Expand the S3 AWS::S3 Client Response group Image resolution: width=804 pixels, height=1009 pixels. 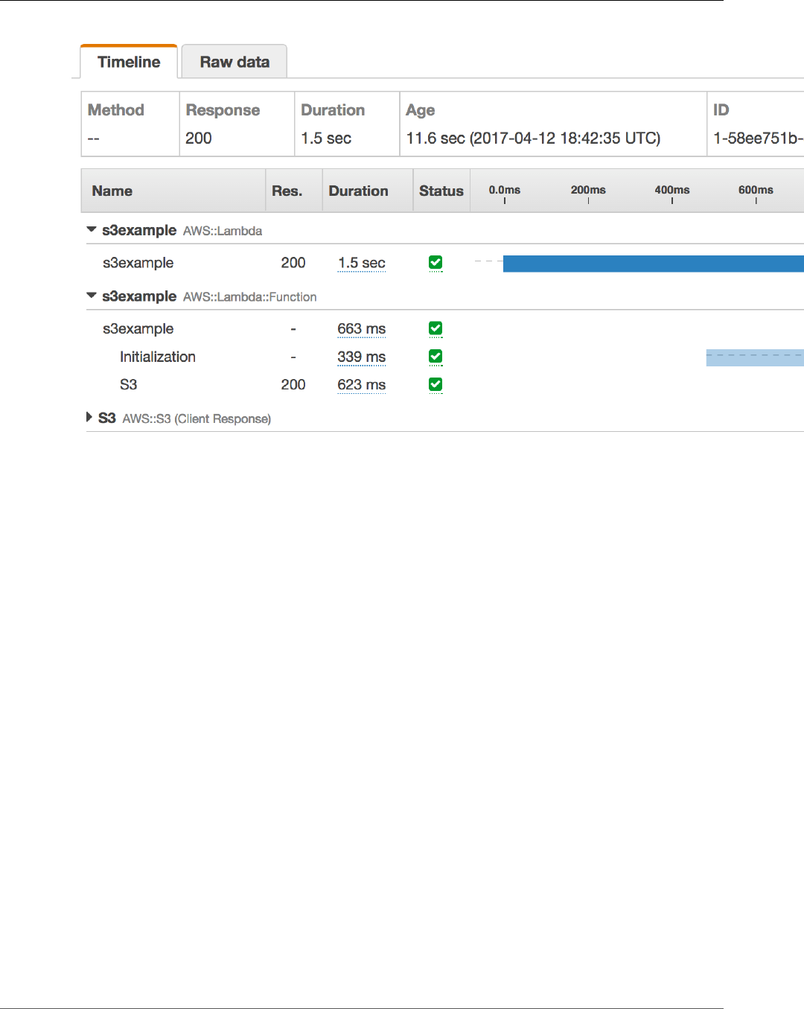point(89,417)
